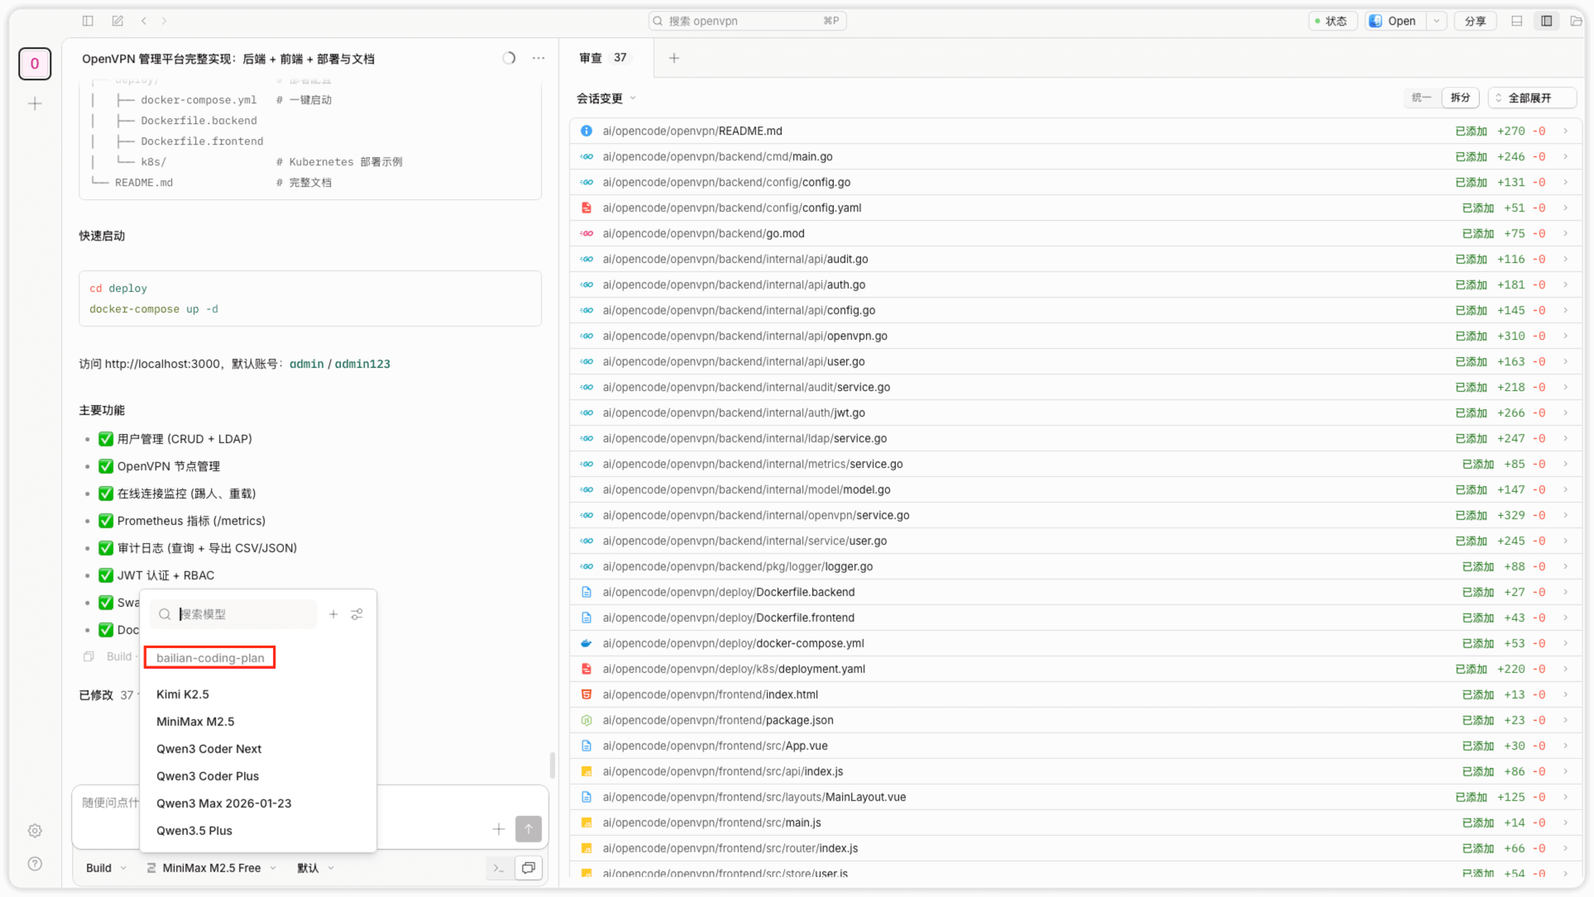Click the model filter settings icon

[357, 614]
